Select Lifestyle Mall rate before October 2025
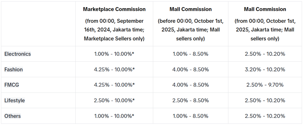 pos(190,100)
